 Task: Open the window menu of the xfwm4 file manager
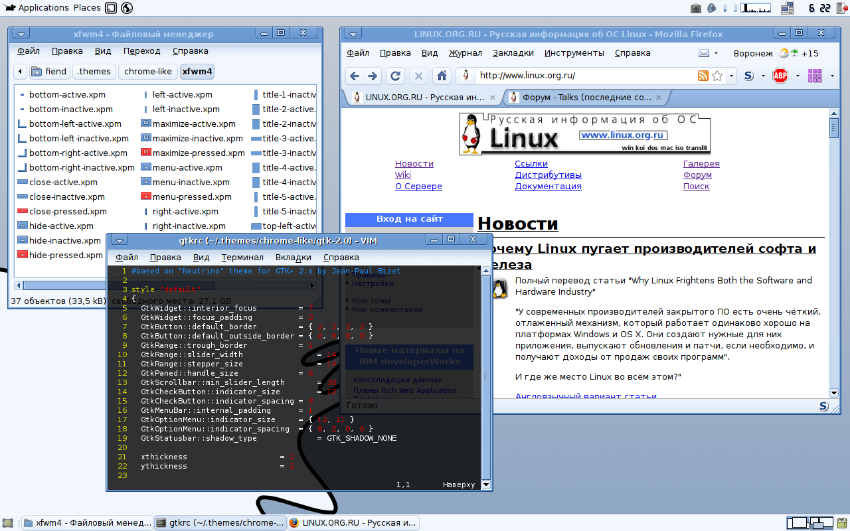pyautogui.click(x=21, y=34)
